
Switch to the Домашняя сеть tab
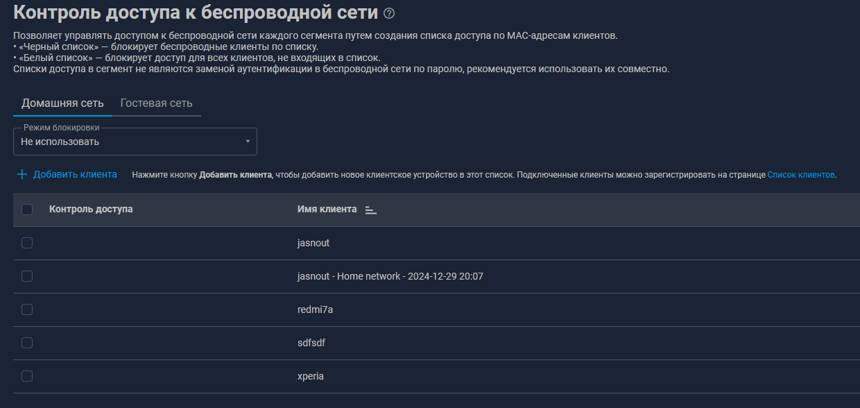tap(62, 103)
